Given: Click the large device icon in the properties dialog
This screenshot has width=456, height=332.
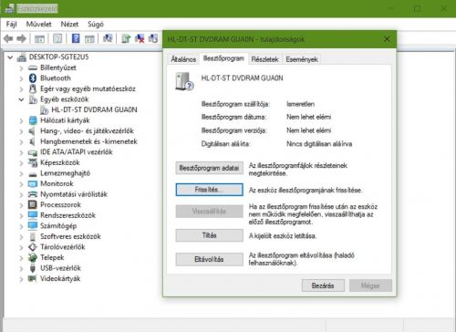Looking at the screenshot, I should (x=184, y=81).
